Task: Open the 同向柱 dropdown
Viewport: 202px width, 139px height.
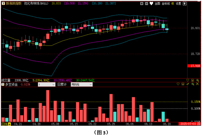Action: tap(82, 85)
